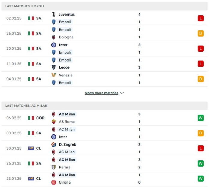Screen dimensions: 210x187
Task: Open the Show more matches link
Action: (101, 93)
